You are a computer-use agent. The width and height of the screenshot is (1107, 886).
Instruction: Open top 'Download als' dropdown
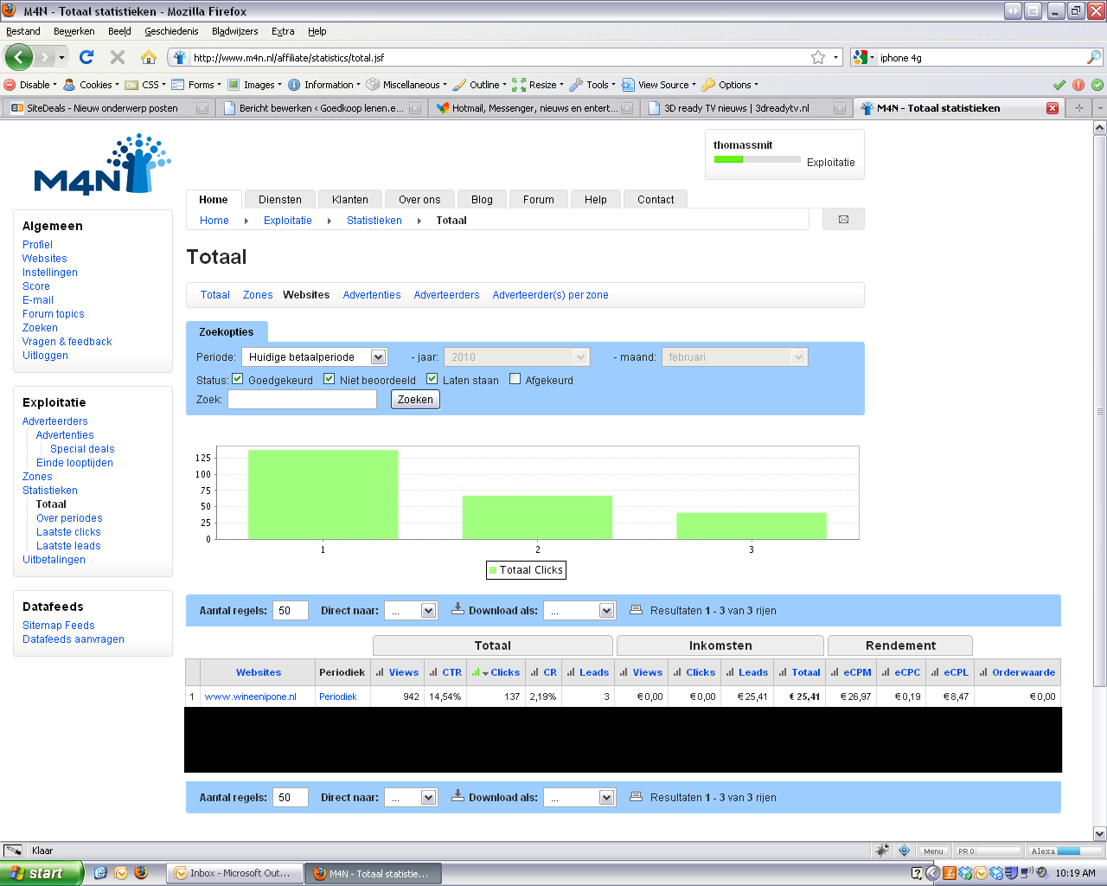coord(579,610)
